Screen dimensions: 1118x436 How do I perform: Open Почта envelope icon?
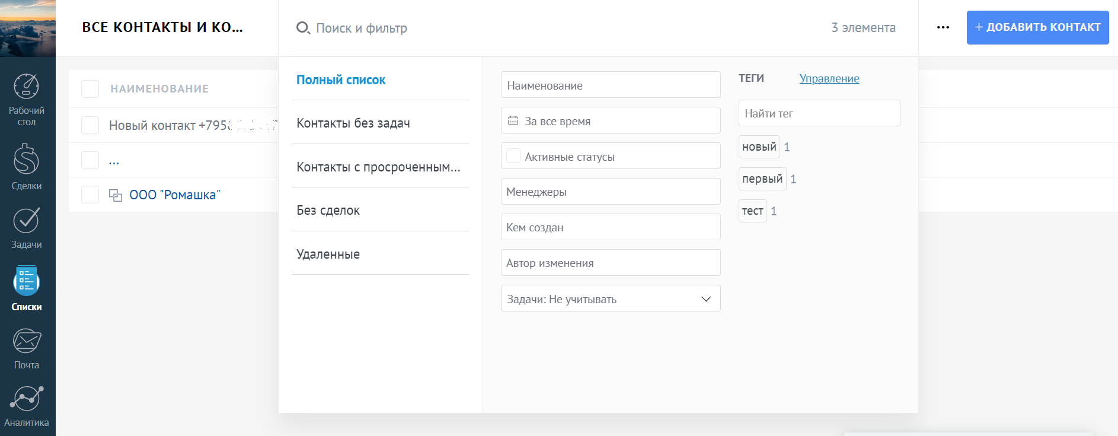click(27, 341)
